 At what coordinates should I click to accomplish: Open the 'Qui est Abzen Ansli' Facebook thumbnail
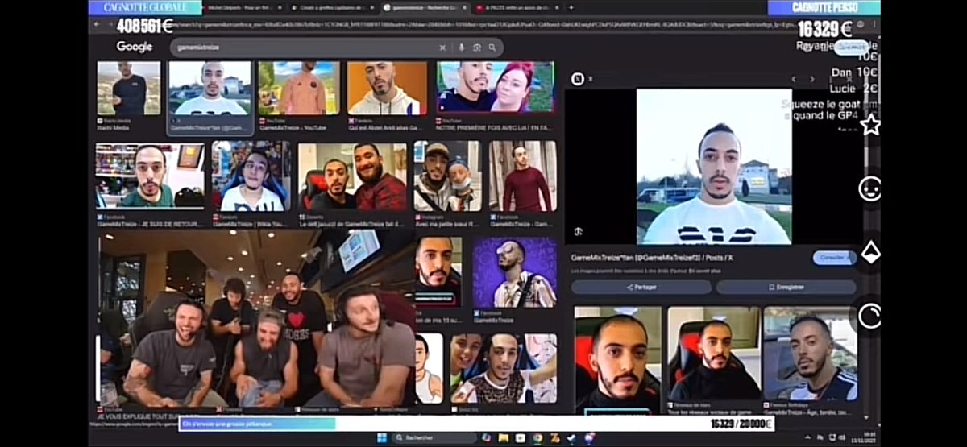click(387, 89)
